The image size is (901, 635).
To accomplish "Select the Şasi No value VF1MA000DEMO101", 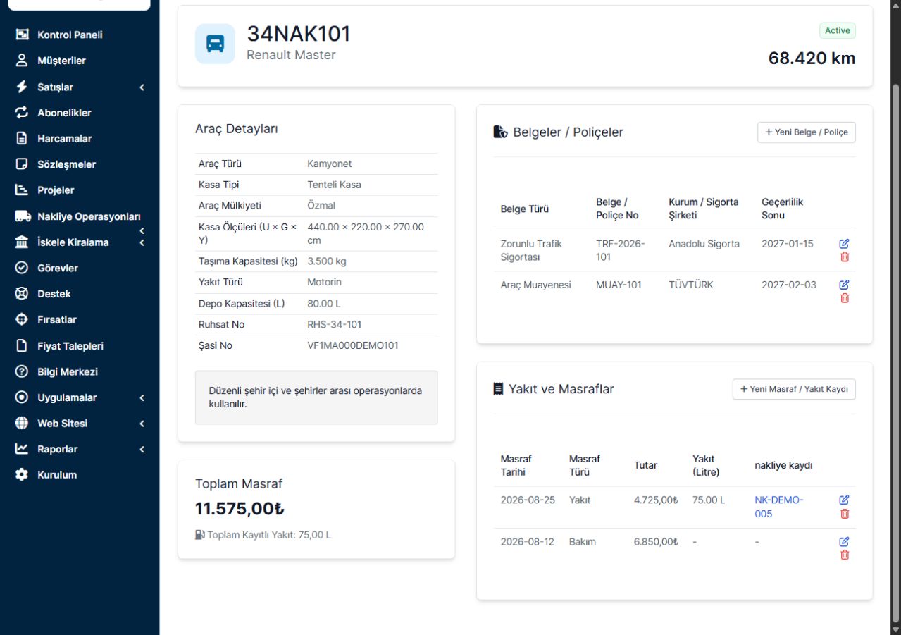I will click(x=353, y=346).
